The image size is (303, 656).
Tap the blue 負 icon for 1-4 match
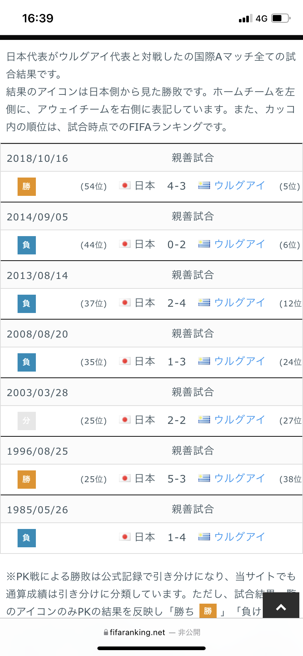27,538
